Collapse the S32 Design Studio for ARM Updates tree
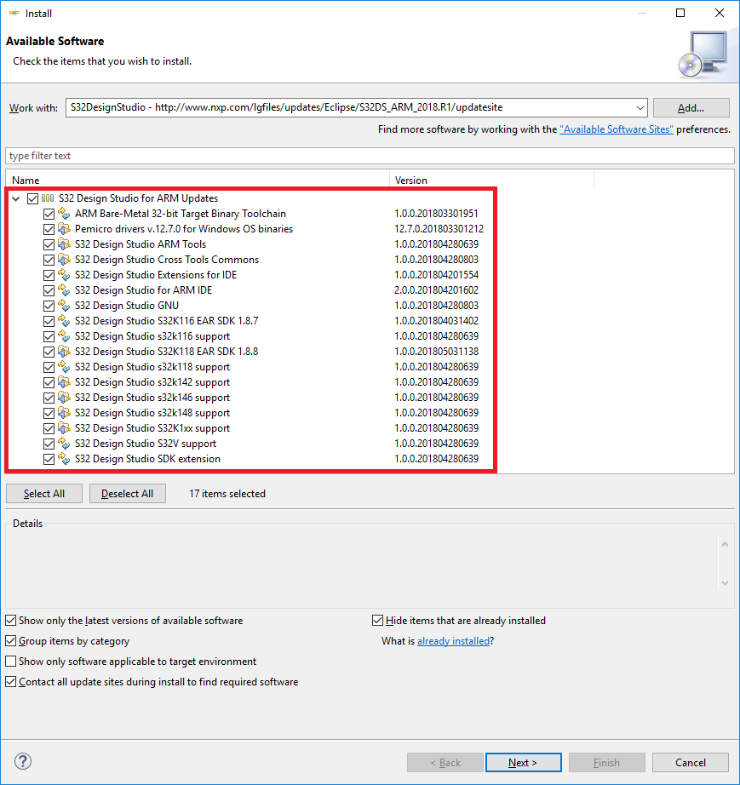 tap(16, 198)
